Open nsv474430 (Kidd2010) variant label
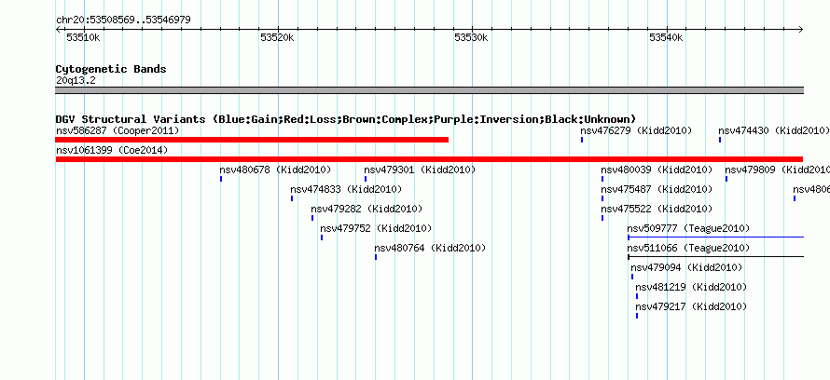 [774, 130]
